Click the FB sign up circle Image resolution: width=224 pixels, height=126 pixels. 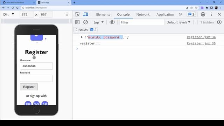[x=28, y=103]
